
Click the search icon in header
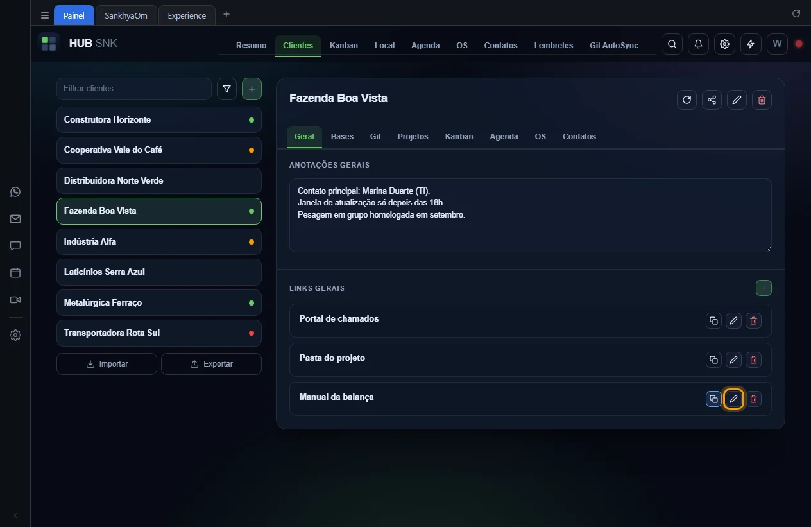672,44
